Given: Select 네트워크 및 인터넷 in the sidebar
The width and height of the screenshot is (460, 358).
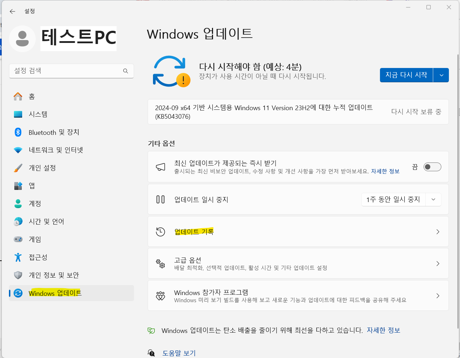Looking at the screenshot, I should (x=71, y=150).
